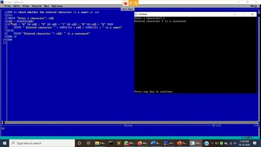
Task: Click "Press any key to continue" text
Action: 153,91
